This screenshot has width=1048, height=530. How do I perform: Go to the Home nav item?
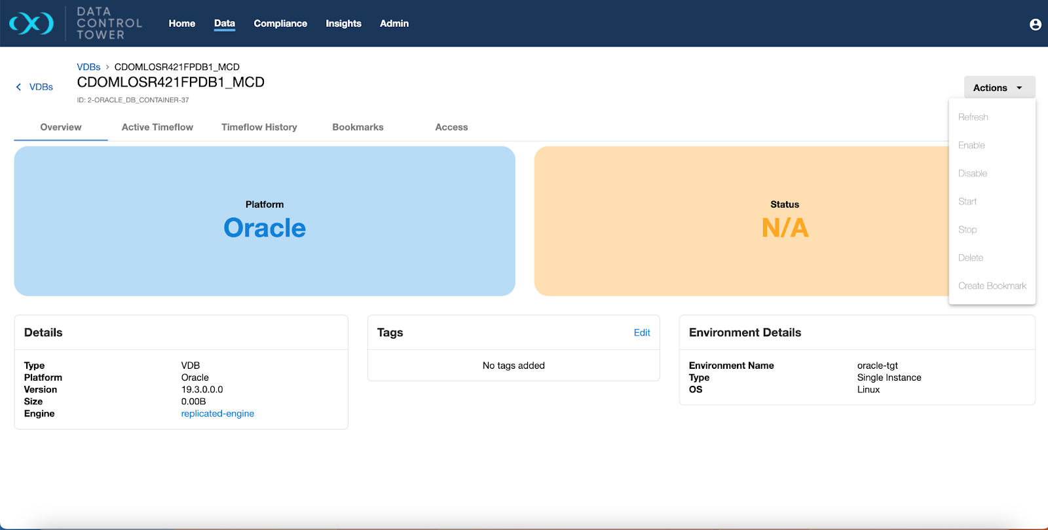(x=181, y=24)
